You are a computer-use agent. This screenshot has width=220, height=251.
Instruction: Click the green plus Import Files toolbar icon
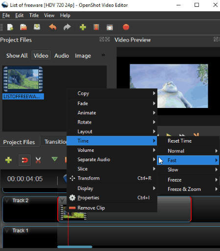coord(83,27)
